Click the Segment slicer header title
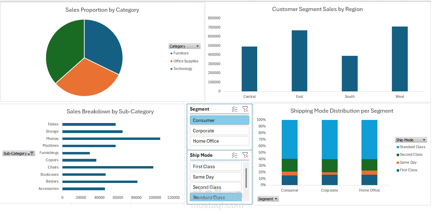 point(200,109)
